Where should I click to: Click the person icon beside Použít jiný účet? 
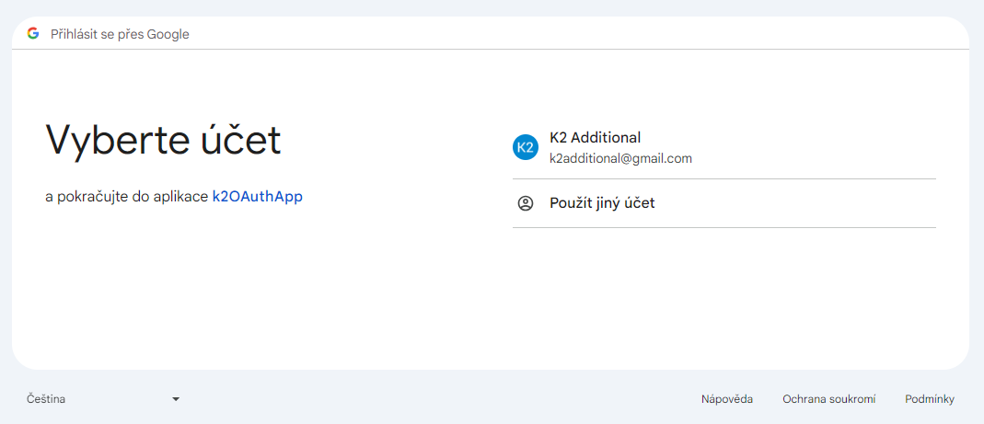point(526,203)
